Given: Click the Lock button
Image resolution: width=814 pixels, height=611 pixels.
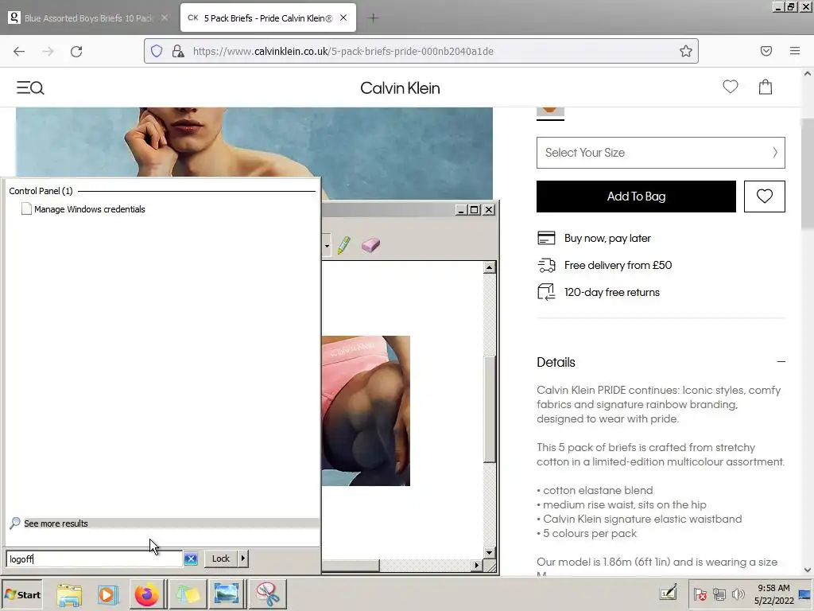Looking at the screenshot, I should (x=221, y=558).
